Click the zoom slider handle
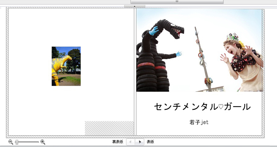 pyautogui.click(x=17, y=142)
